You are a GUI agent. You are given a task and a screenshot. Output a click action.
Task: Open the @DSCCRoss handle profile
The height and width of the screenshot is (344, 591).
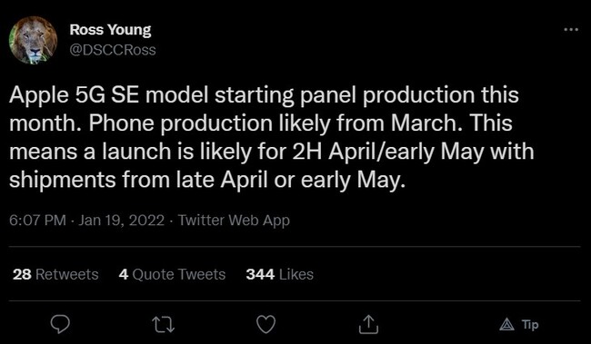pos(113,50)
